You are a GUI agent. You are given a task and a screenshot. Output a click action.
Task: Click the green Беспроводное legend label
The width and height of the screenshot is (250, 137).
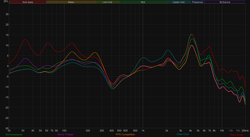pos(14,134)
